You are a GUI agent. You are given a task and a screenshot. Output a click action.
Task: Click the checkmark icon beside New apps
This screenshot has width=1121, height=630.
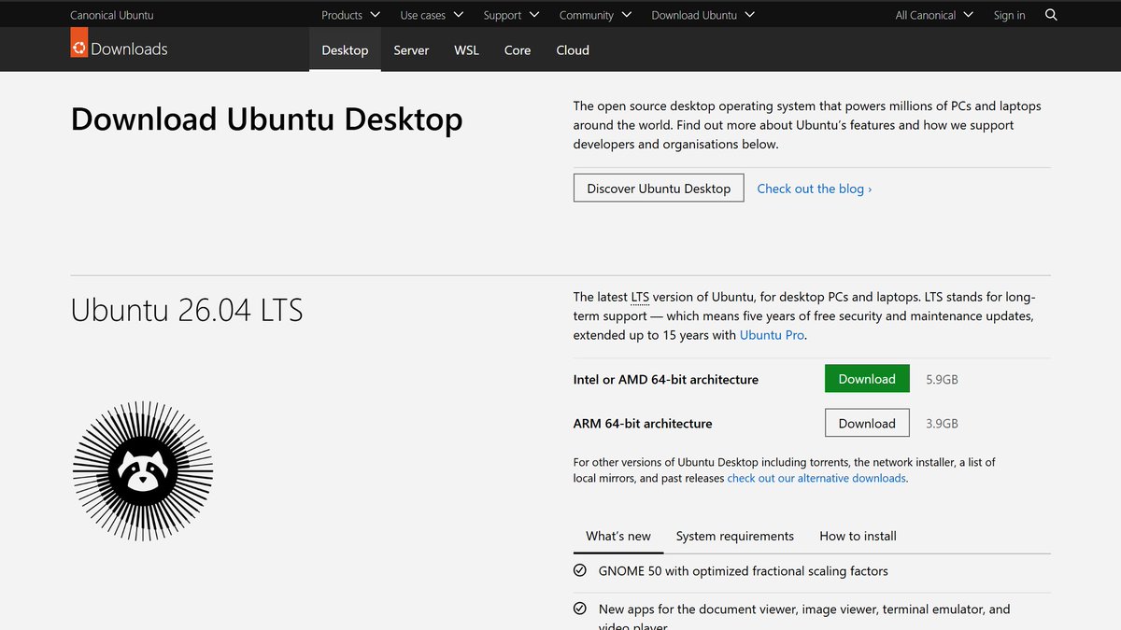click(x=580, y=609)
